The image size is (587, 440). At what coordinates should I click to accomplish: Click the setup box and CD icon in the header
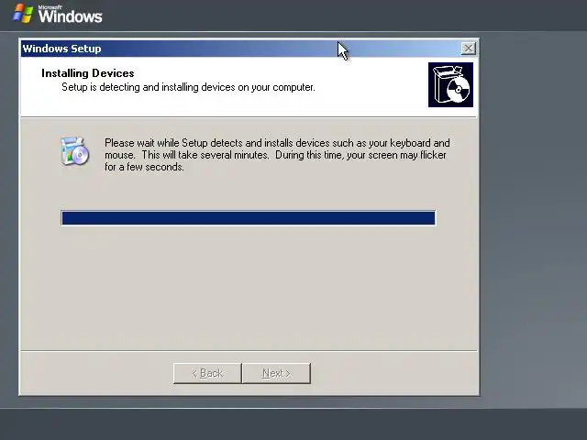pyautogui.click(x=450, y=84)
